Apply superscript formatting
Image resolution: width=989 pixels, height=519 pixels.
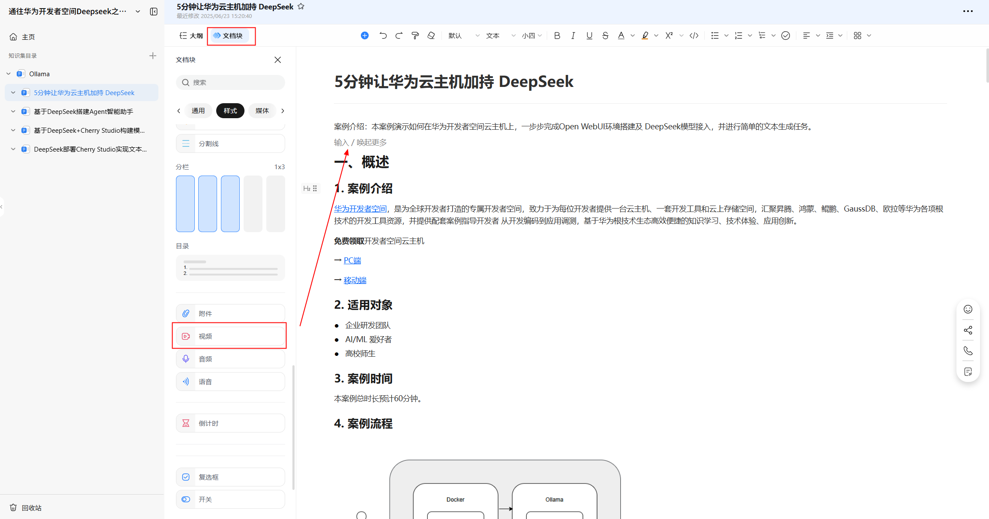click(x=669, y=36)
